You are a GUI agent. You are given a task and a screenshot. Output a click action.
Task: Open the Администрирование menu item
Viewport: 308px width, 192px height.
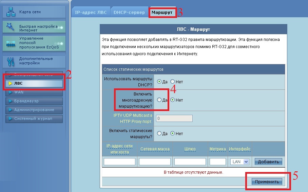coord(34,110)
